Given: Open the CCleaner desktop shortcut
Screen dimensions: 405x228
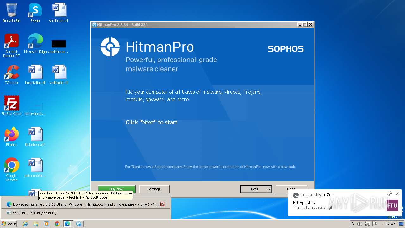Looking at the screenshot, I should 11,75.
